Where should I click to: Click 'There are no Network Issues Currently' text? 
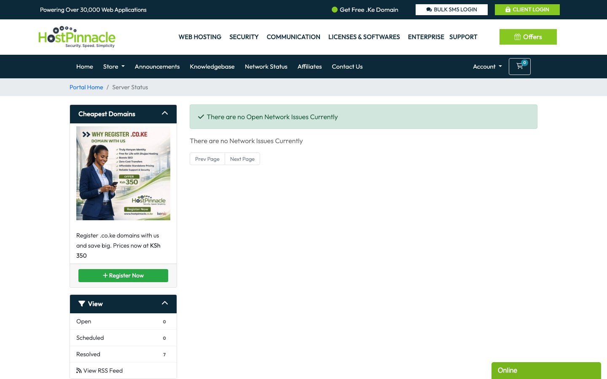(x=246, y=141)
